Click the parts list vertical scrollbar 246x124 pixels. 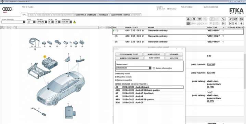(245, 71)
